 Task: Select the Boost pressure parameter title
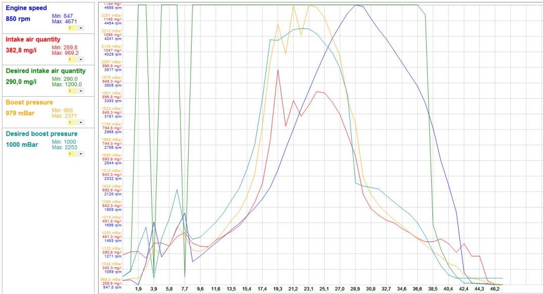pos(29,102)
